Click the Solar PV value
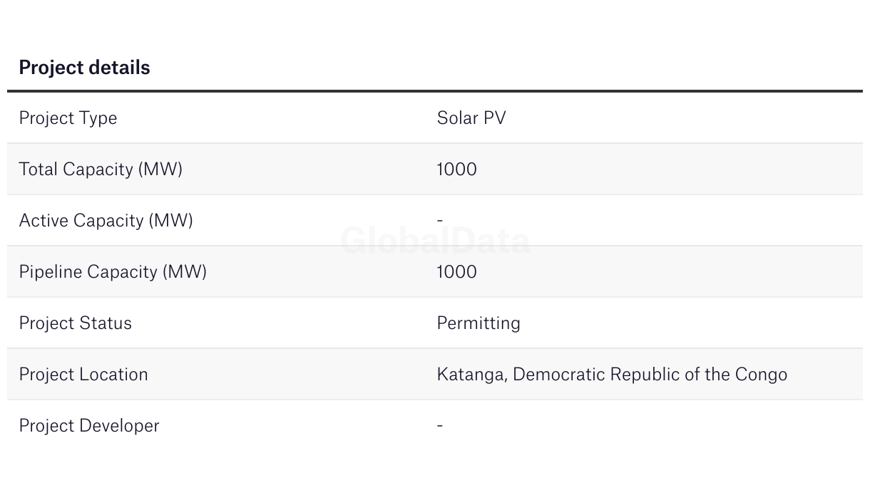This screenshot has width=870, height=480. click(471, 118)
